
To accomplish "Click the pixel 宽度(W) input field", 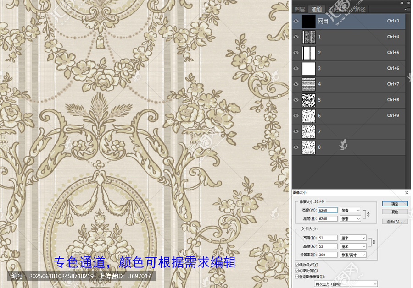I will point(327,210).
